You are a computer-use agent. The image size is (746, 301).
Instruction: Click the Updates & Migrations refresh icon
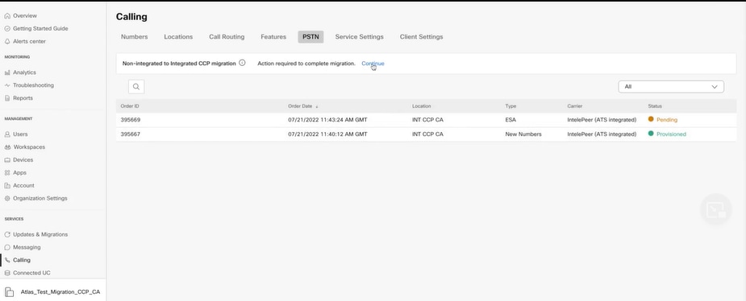(x=7, y=234)
